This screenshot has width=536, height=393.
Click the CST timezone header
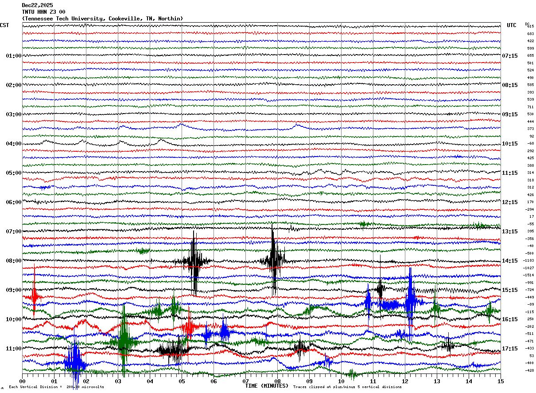click(4, 25)
